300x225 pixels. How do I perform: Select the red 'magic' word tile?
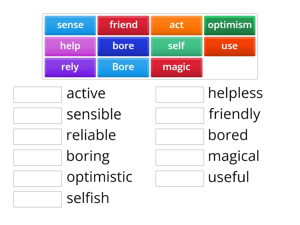[x=176, y=67]
